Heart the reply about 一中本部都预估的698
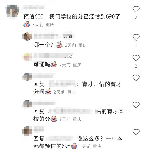 pos(136,132)
